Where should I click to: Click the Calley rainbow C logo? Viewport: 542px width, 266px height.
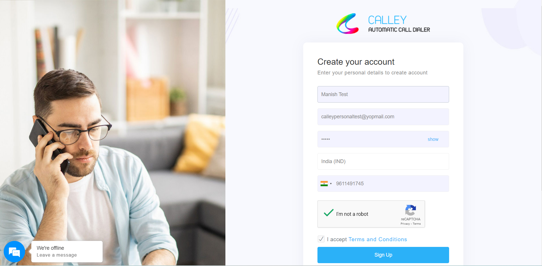[x=347, y=24]
